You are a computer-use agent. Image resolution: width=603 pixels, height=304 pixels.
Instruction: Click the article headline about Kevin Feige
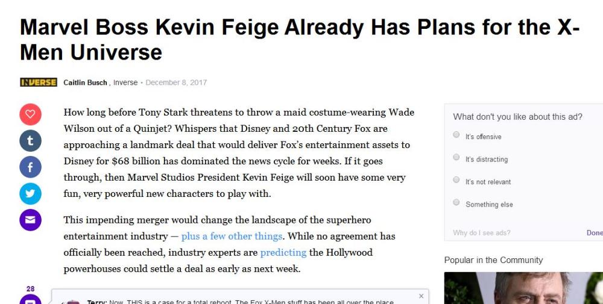[300, 39]
